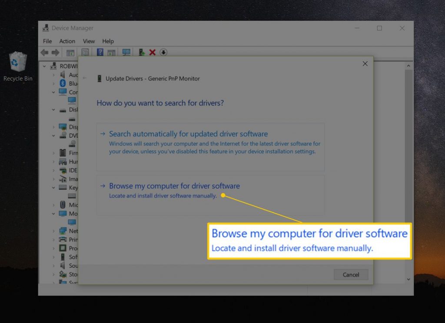Open the Recycle Bin desktop icon
Image resolution: width=445 pixels, height=323 pixels.
(17, 67)
